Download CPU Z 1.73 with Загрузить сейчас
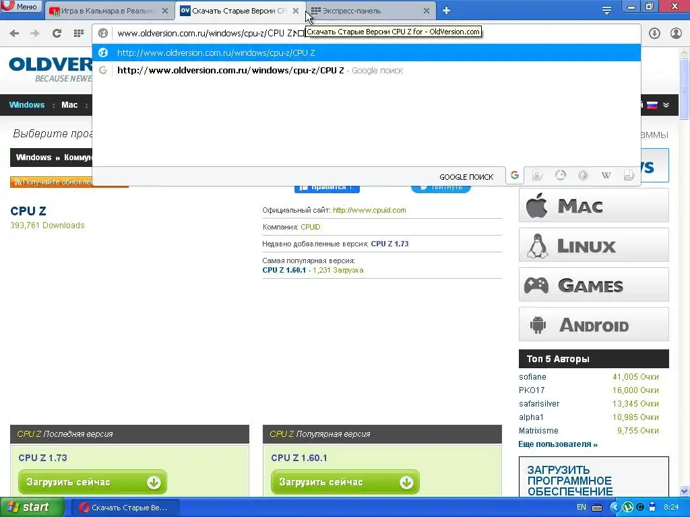This screenshot has height=517, width=690. 92,482
